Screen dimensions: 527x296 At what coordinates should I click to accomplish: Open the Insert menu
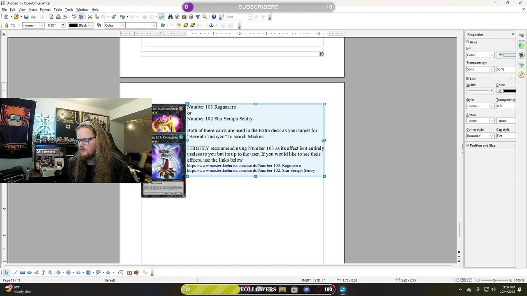point(33,9)
